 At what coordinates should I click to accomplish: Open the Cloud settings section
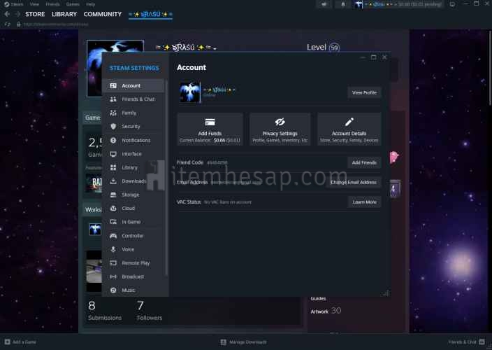coord(128,209)
